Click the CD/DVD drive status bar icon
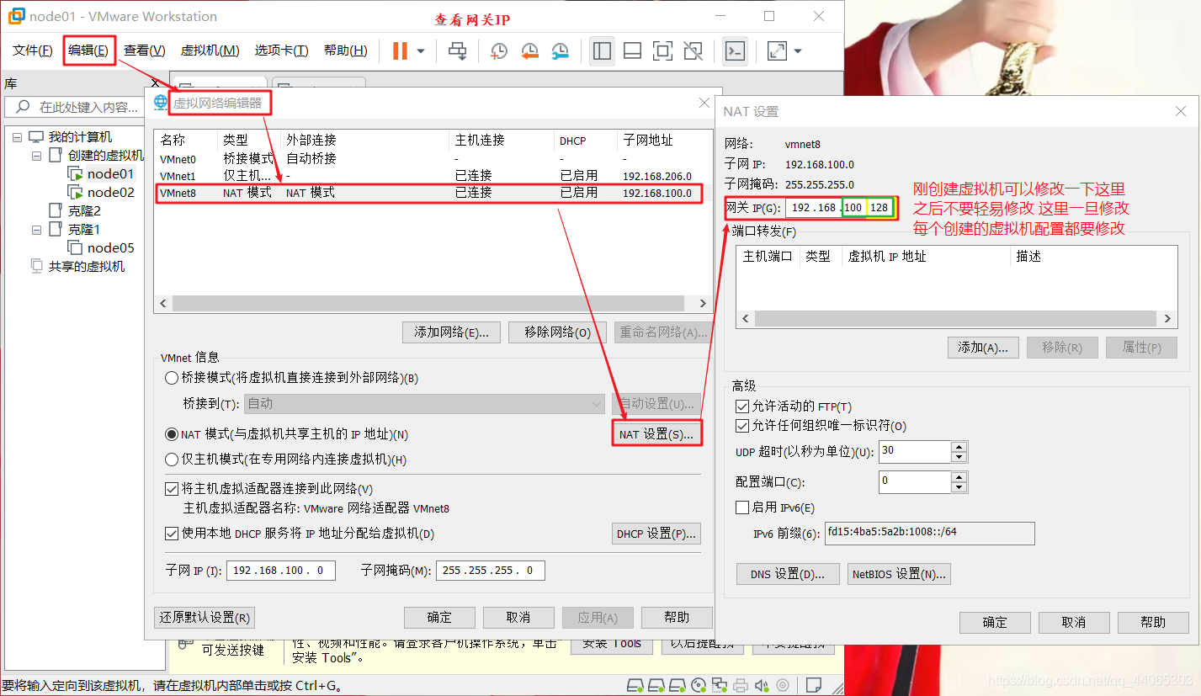The height and width of the screenshot is (696, 1201). coord(699,685)
